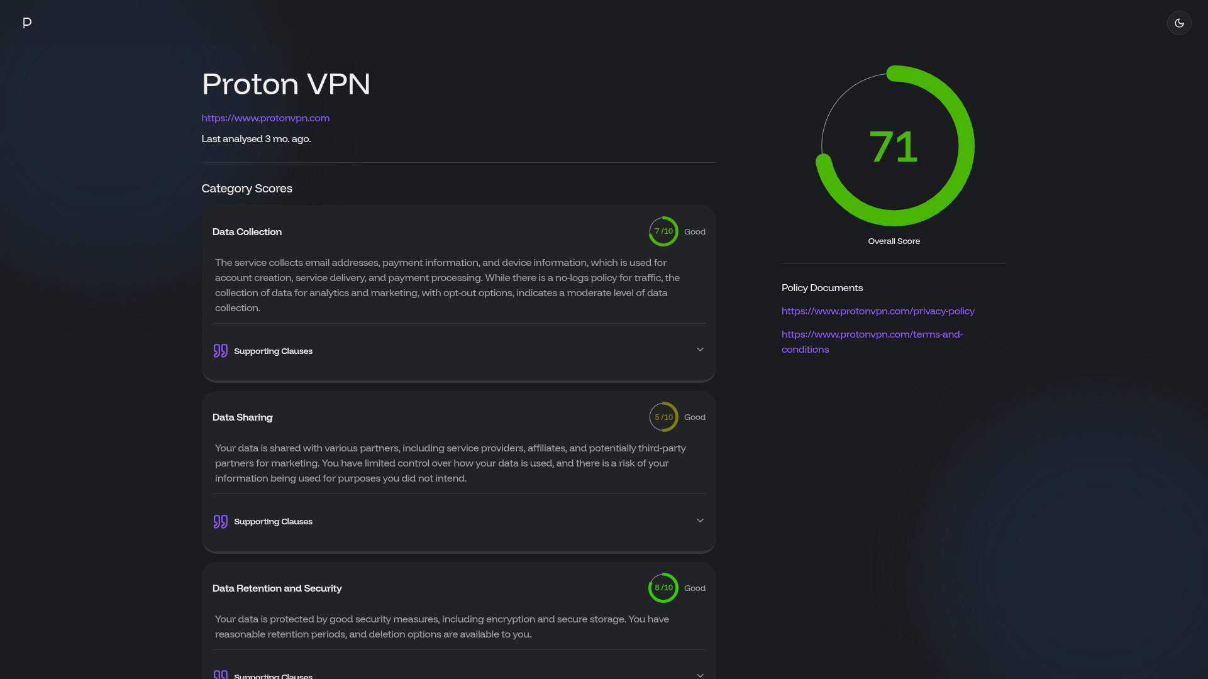The width and height of the screenshot is (1208, 679).
Task: Expand Data Retention and Security clauses chevron
Action: click(700, 675)
